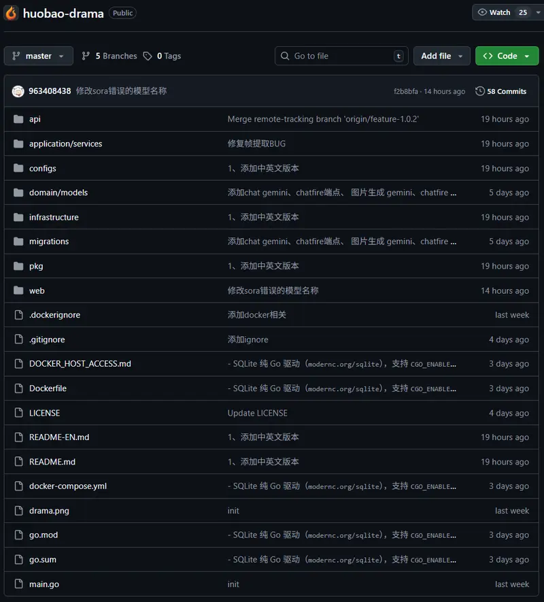The height and width of the screenshot is (602, 544).
Task: Click the huobao-drama flame logo icon
Action: [x=11, y=13]
